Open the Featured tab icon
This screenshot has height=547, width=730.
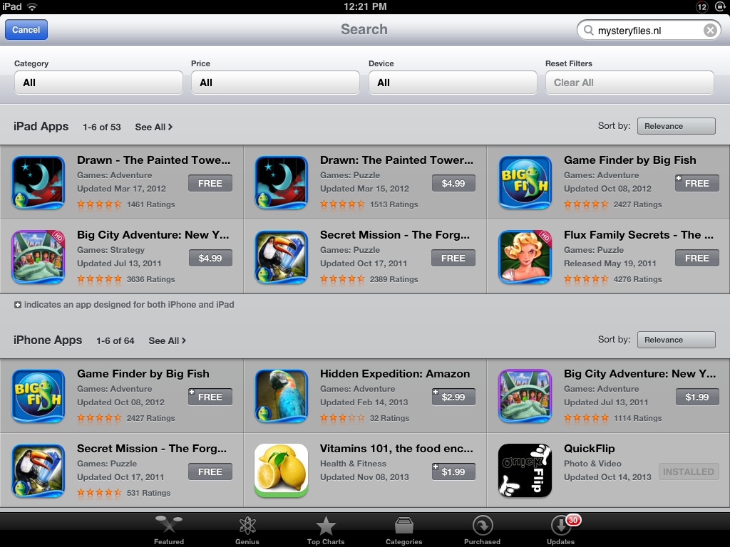click(x=168, y=530)
